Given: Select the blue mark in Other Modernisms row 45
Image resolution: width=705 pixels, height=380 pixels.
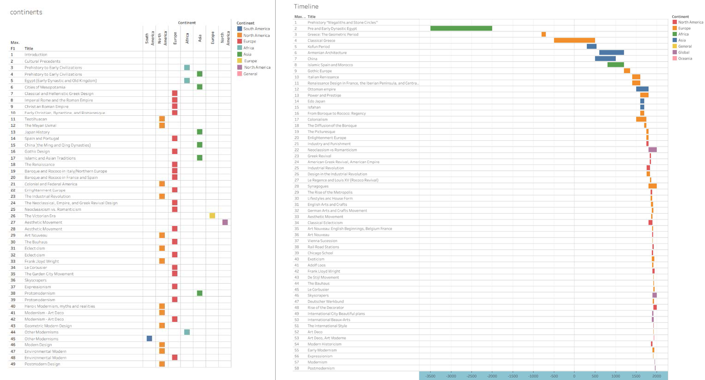Looking at the screenshot, I should [149, 338].
